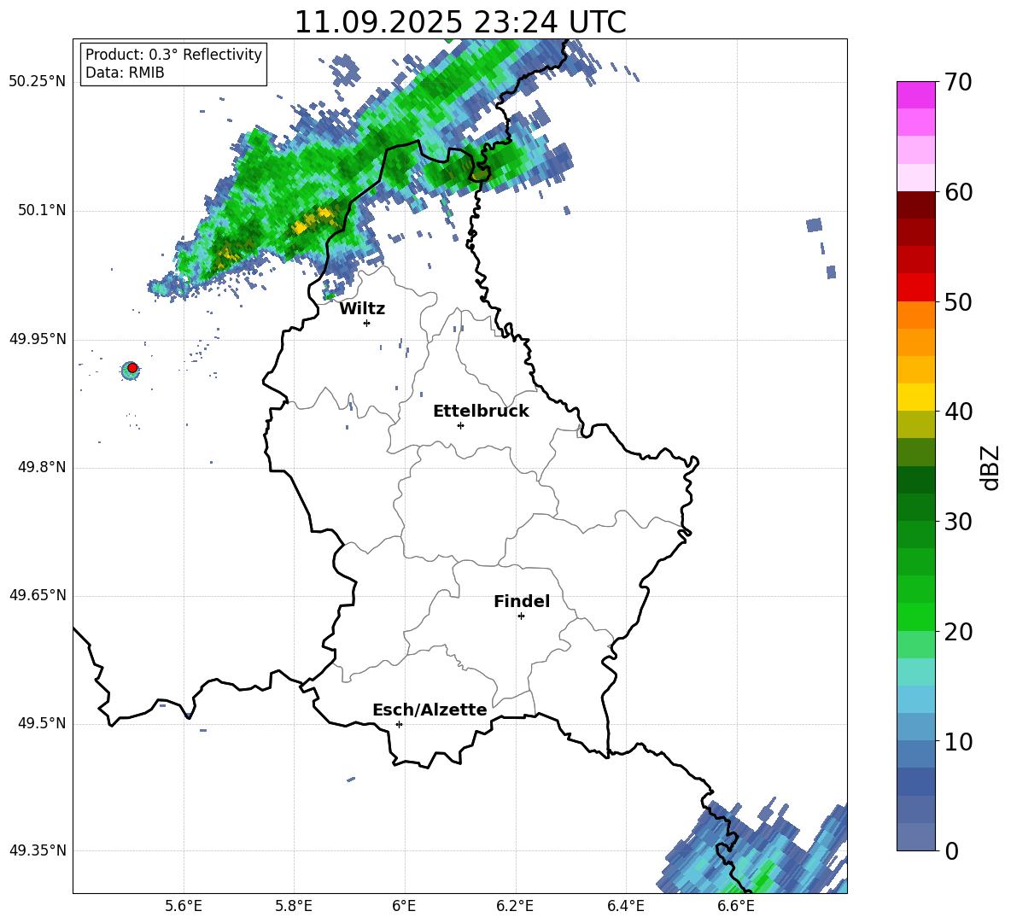Click the 60 colorbar tick label
The width and height of the screenshot is (1011, 923).
pyautogui.click(x=958, y=191)
